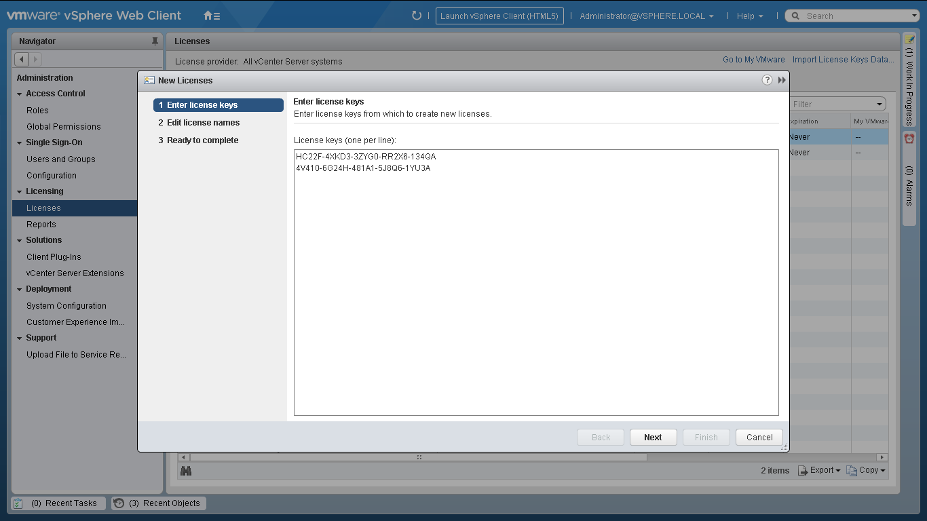Click the refresh icon in top bar
This screenshot has width=927, height=521.
click(x=417, y=16)
